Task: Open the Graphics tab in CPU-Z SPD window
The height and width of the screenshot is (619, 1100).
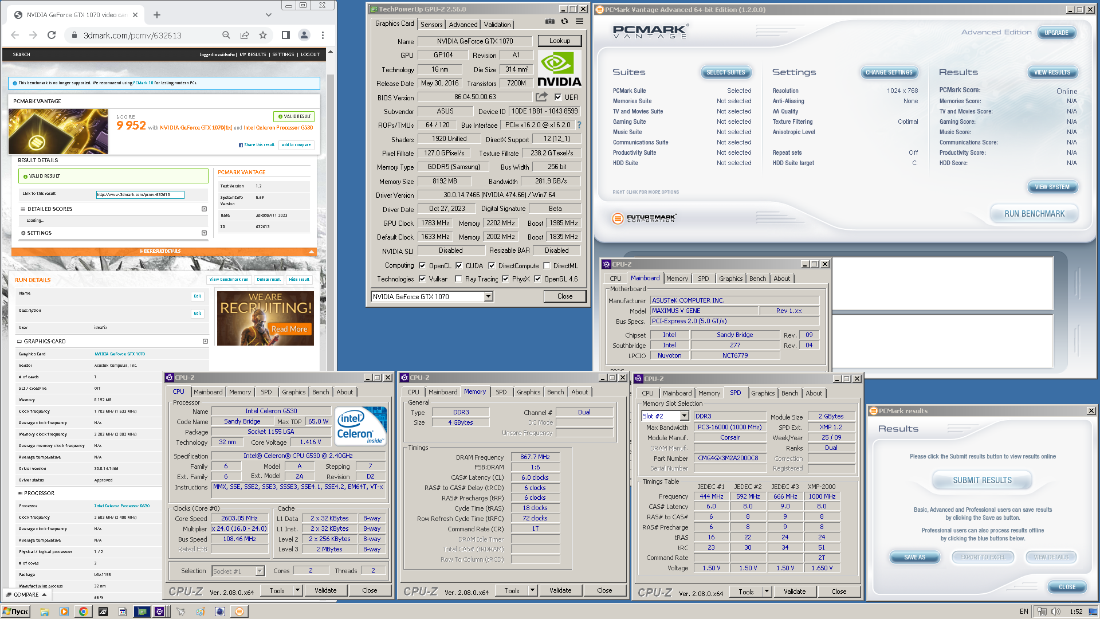Action: click(763, 393)
